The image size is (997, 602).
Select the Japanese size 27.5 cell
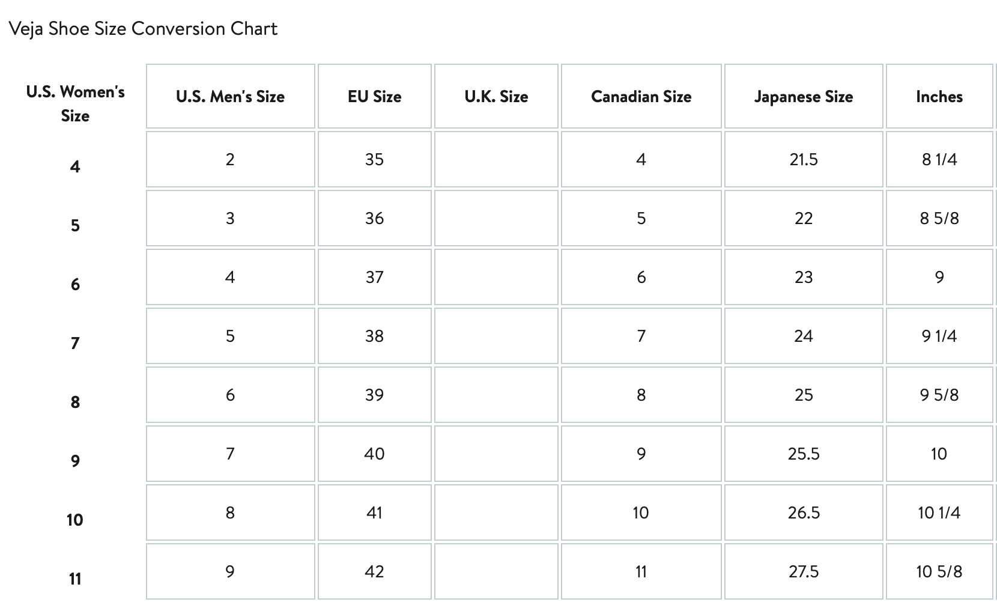coord(803,571)
